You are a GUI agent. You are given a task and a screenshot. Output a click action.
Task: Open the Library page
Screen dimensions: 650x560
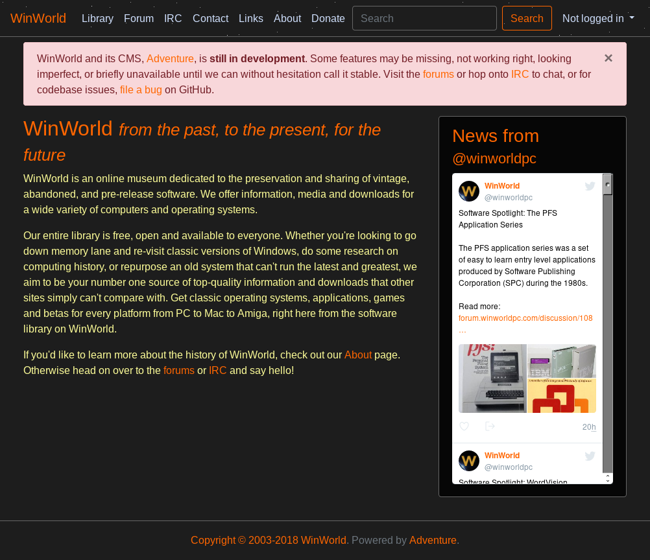point(97,18)
